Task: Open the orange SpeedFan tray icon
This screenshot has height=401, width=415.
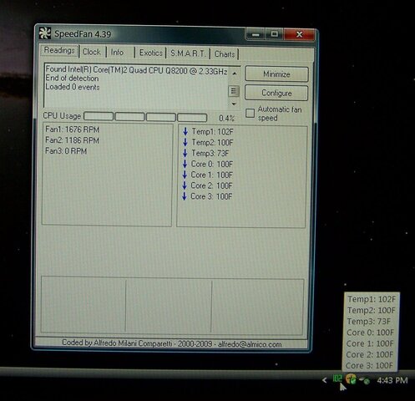Action: (x=351, y=379)
